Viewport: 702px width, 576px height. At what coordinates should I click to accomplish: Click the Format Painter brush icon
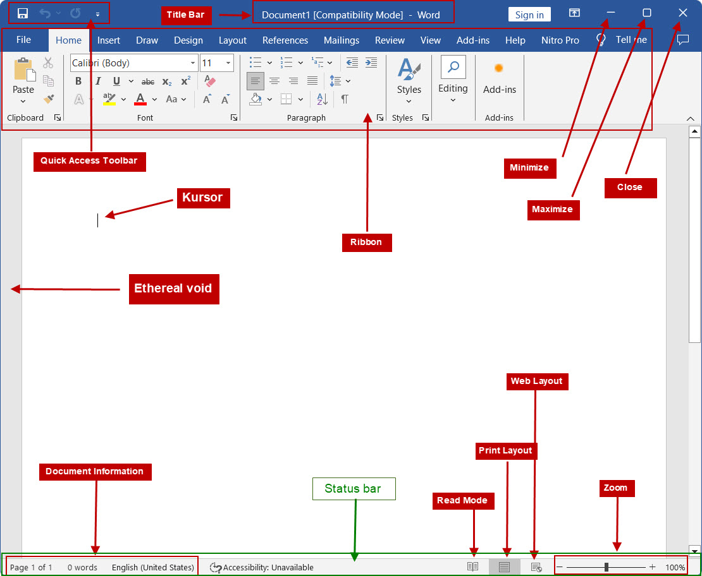pos(49,99)
